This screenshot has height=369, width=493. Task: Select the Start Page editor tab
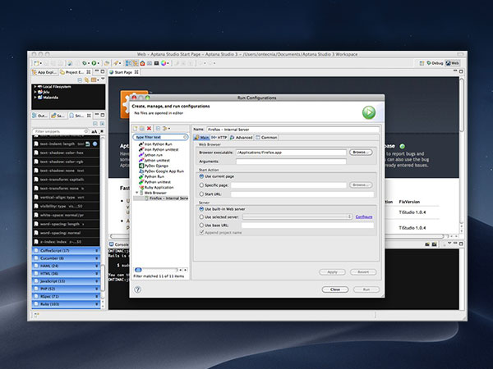pos(123,72)
